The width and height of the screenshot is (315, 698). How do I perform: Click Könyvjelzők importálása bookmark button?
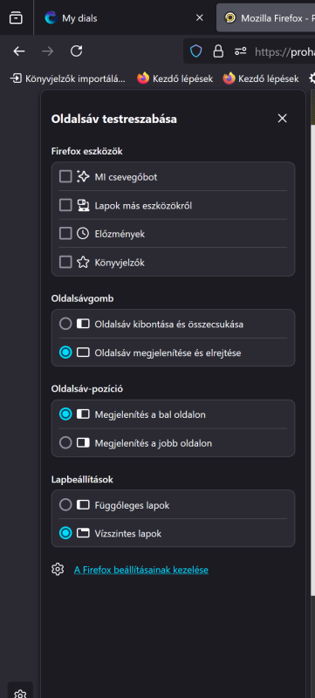[x=68, y=79]
